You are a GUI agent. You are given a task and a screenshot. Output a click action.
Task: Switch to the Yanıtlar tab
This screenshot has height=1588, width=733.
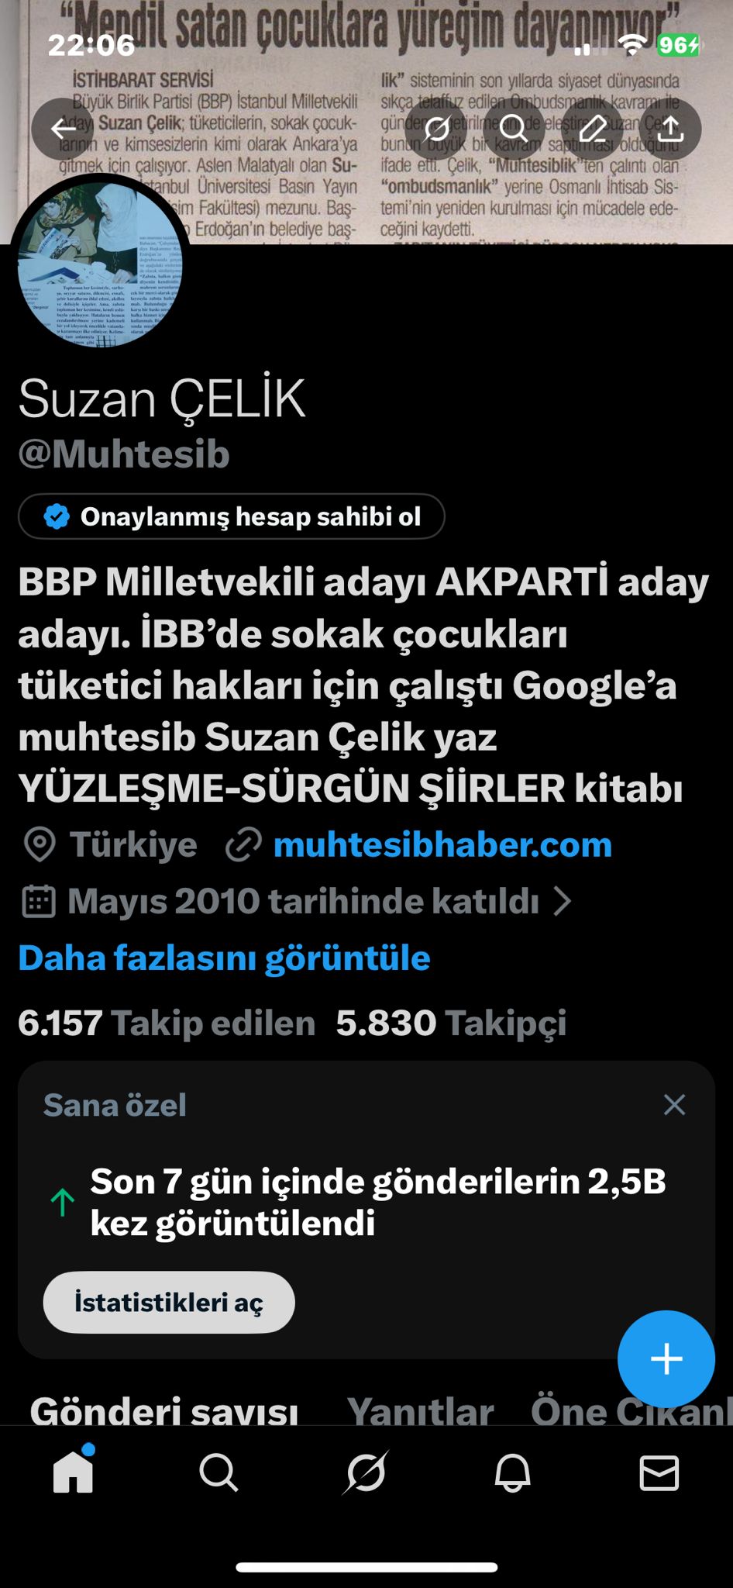point(420,1410)
